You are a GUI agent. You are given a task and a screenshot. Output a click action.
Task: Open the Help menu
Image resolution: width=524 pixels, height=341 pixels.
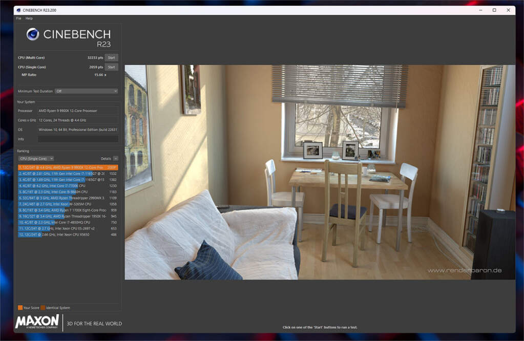click(30, 18)
